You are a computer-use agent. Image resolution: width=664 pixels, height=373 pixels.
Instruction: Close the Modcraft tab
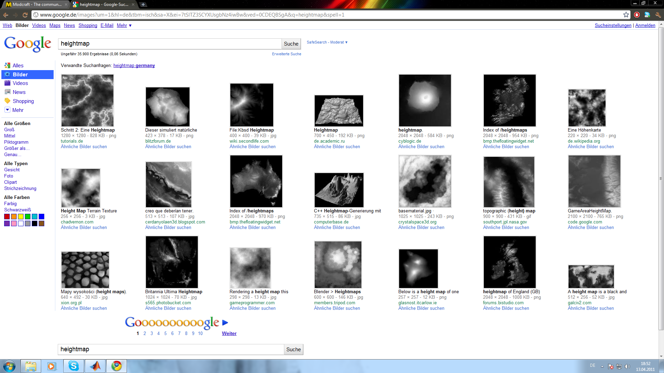click(x=66, y=4)
